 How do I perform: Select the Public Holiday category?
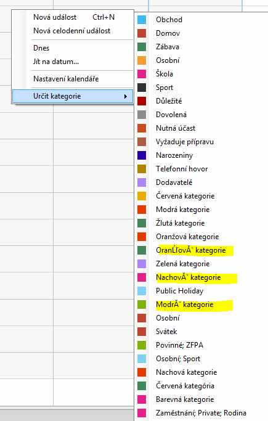179,291
